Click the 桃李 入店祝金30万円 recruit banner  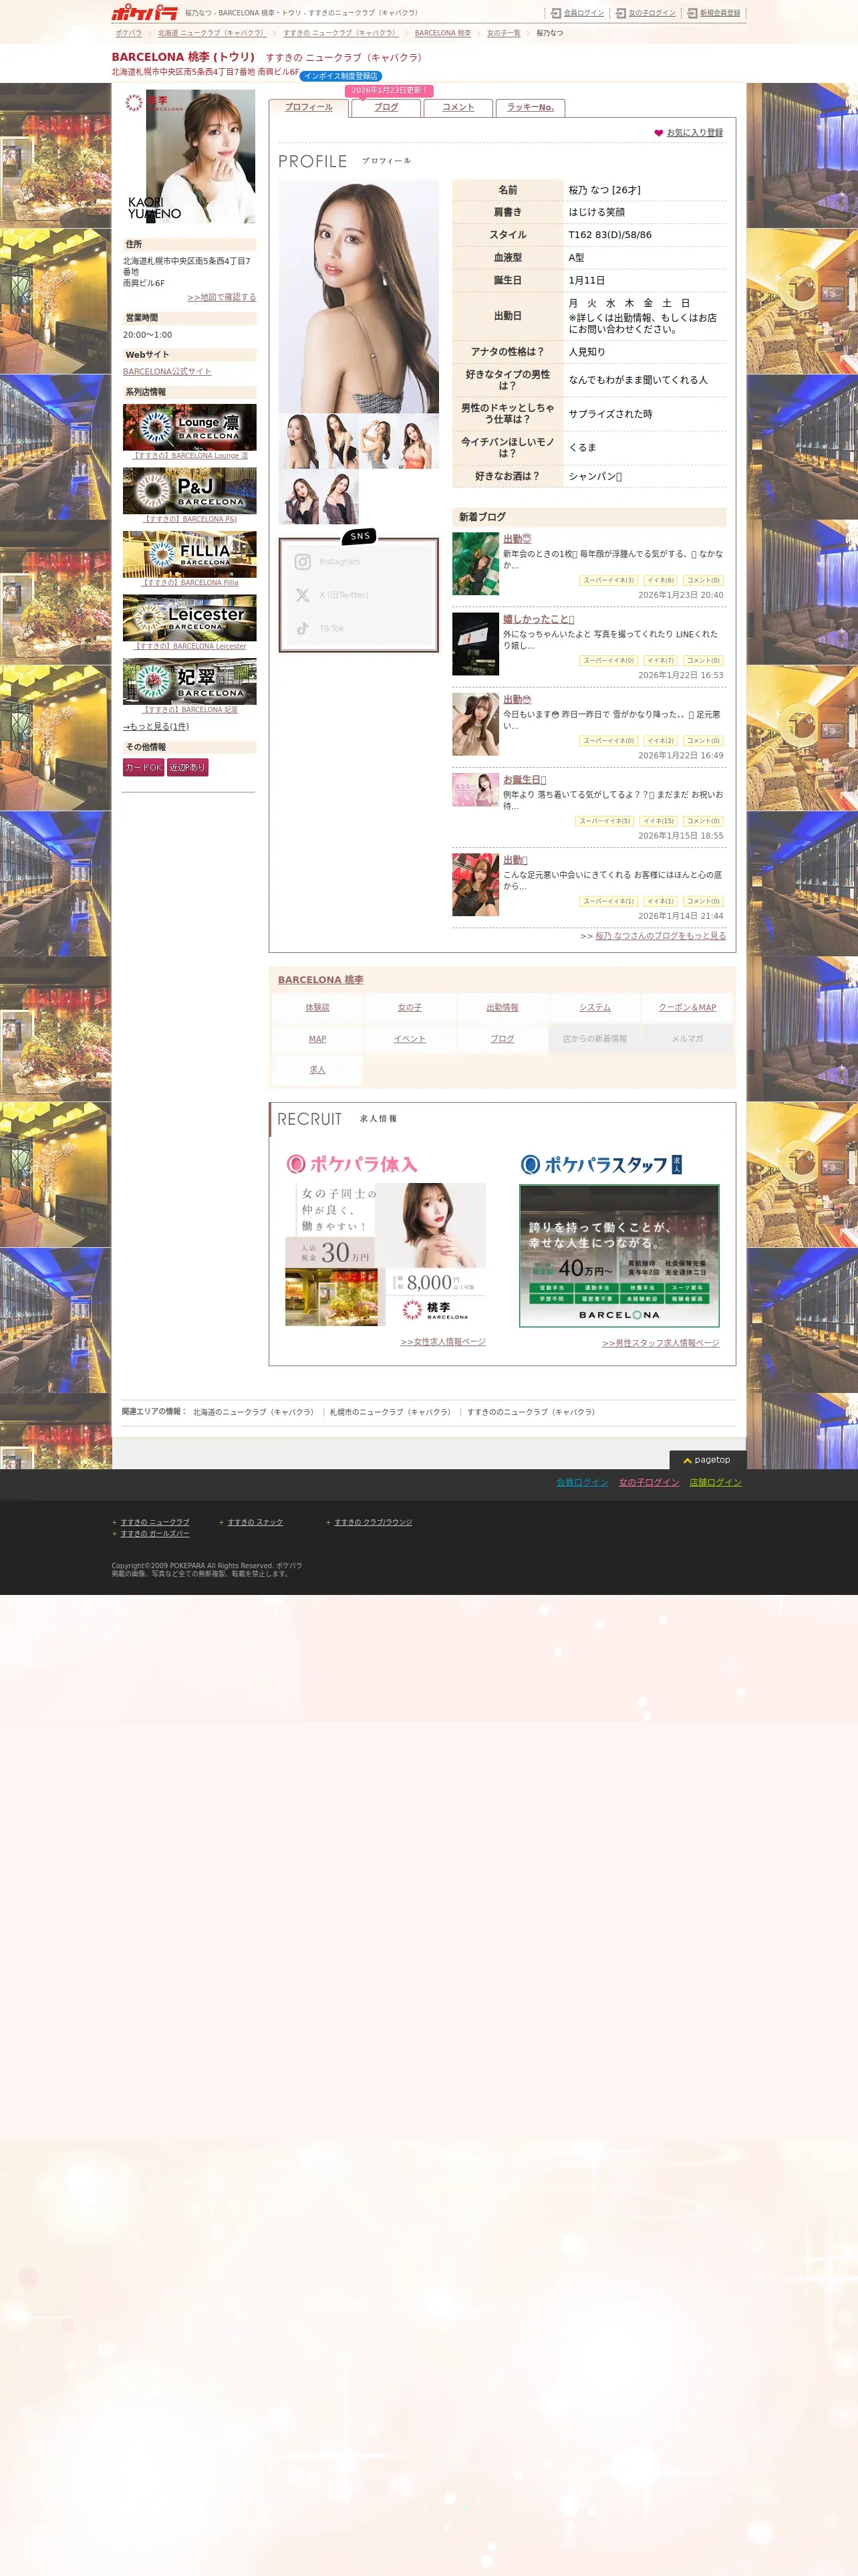(386, 1256)
